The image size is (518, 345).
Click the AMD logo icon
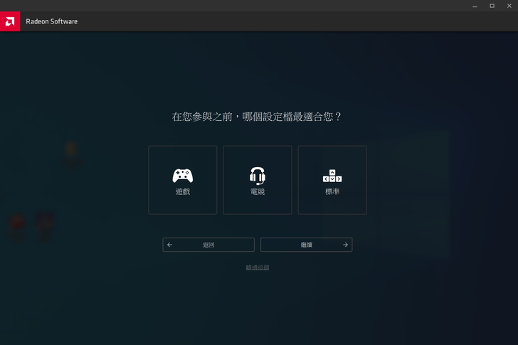(x=10, y=21)
